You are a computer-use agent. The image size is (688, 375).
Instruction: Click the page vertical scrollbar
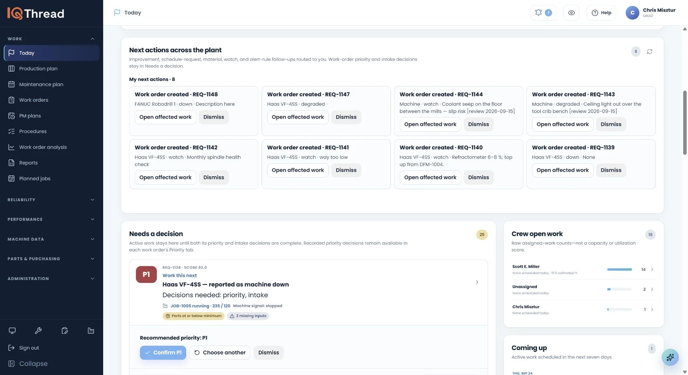(x=684, y=123)
